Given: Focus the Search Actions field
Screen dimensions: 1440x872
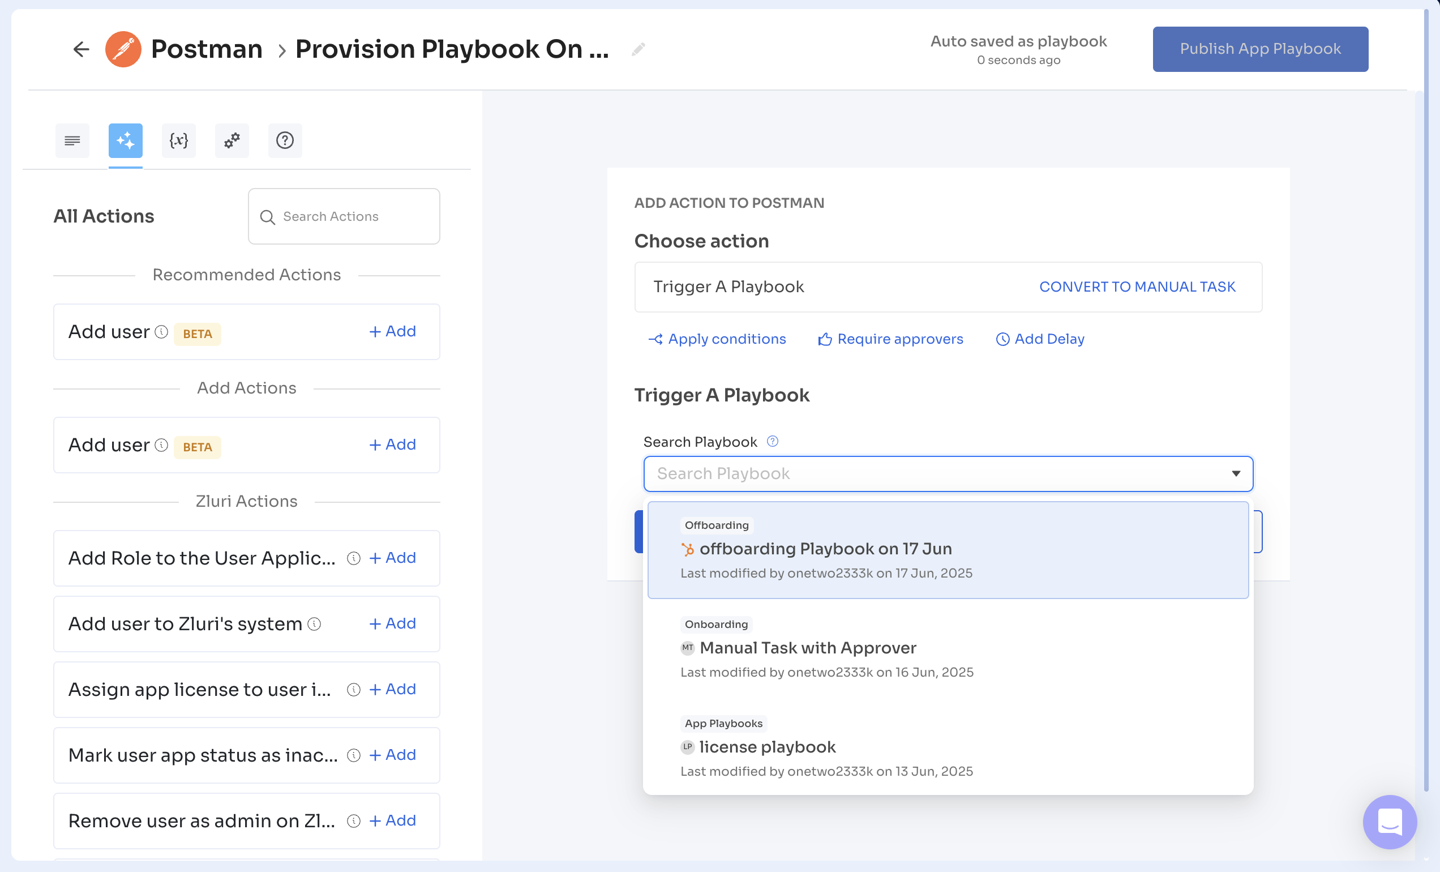Looking at the screenshot, I should point(344,216).
